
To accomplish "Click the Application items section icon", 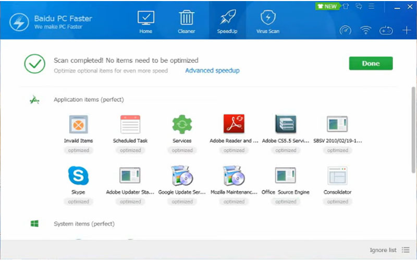I will [x=34, y=100].
